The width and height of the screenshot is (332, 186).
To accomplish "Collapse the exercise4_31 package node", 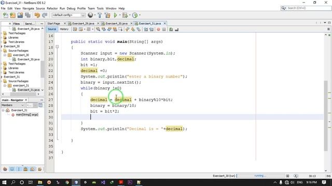I will pyautogui.click(x=5, y=85).
